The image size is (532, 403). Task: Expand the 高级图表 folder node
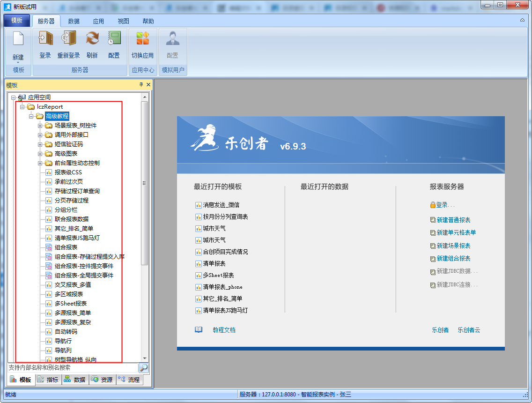tap(40, 154)
